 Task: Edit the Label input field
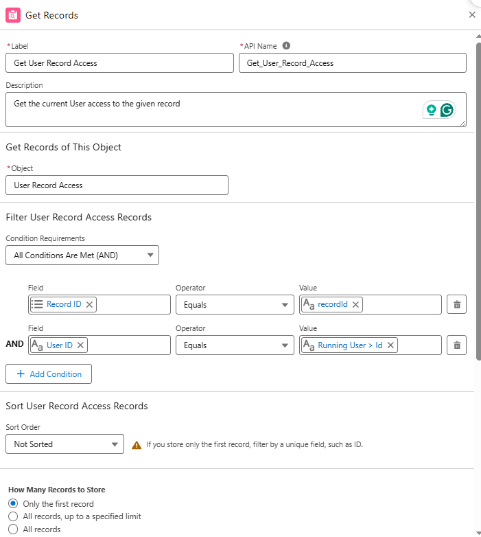coord(120,63)
